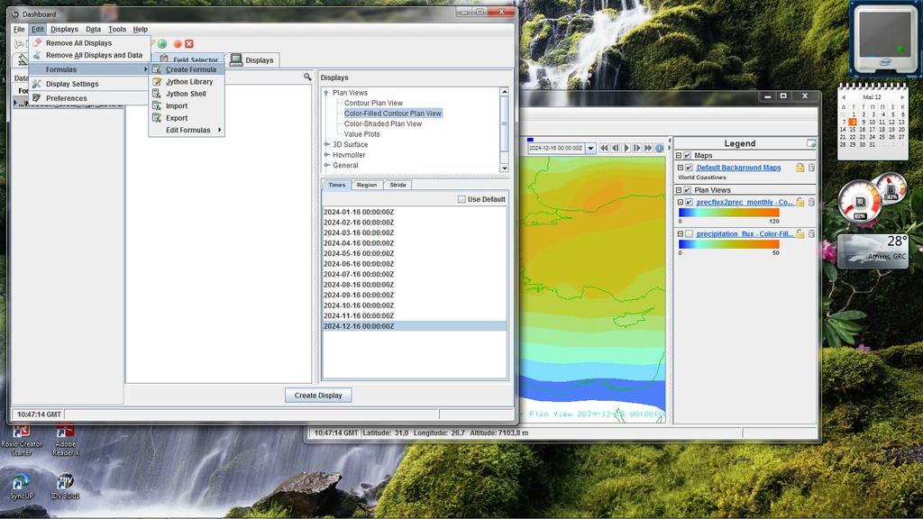Viewport: 923px width, 519px height.
Task: Select 2024-06-16 00:00:00Z time
Action: (x=414, y=264)
